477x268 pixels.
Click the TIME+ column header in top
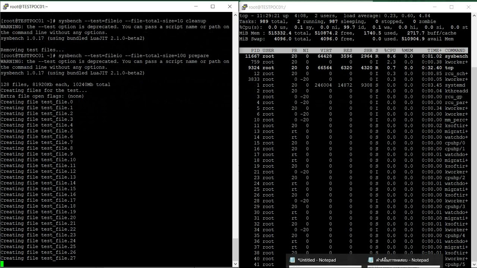pyautogui.click(x=435, y=50)
